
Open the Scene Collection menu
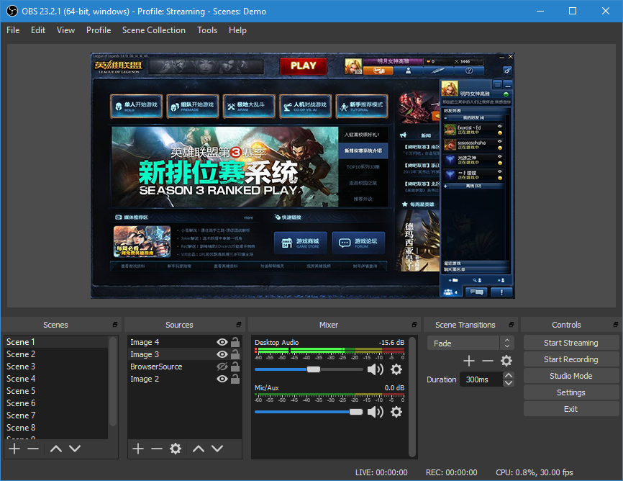click(x=154, y=30)
